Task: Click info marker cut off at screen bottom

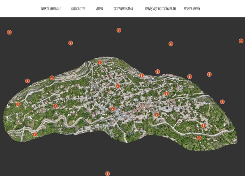Action: [108, 174]
